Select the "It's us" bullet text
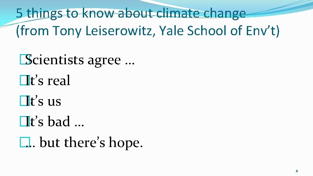Image resolution: width=313 pixels, height=176 pixels. click(43, 101)
